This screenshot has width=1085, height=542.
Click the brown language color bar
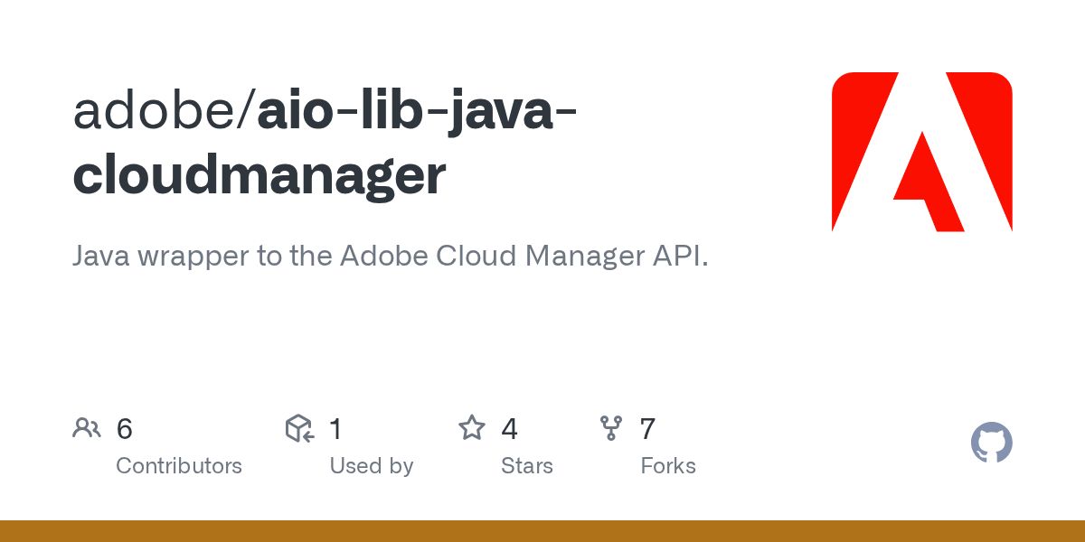point(542,531)
